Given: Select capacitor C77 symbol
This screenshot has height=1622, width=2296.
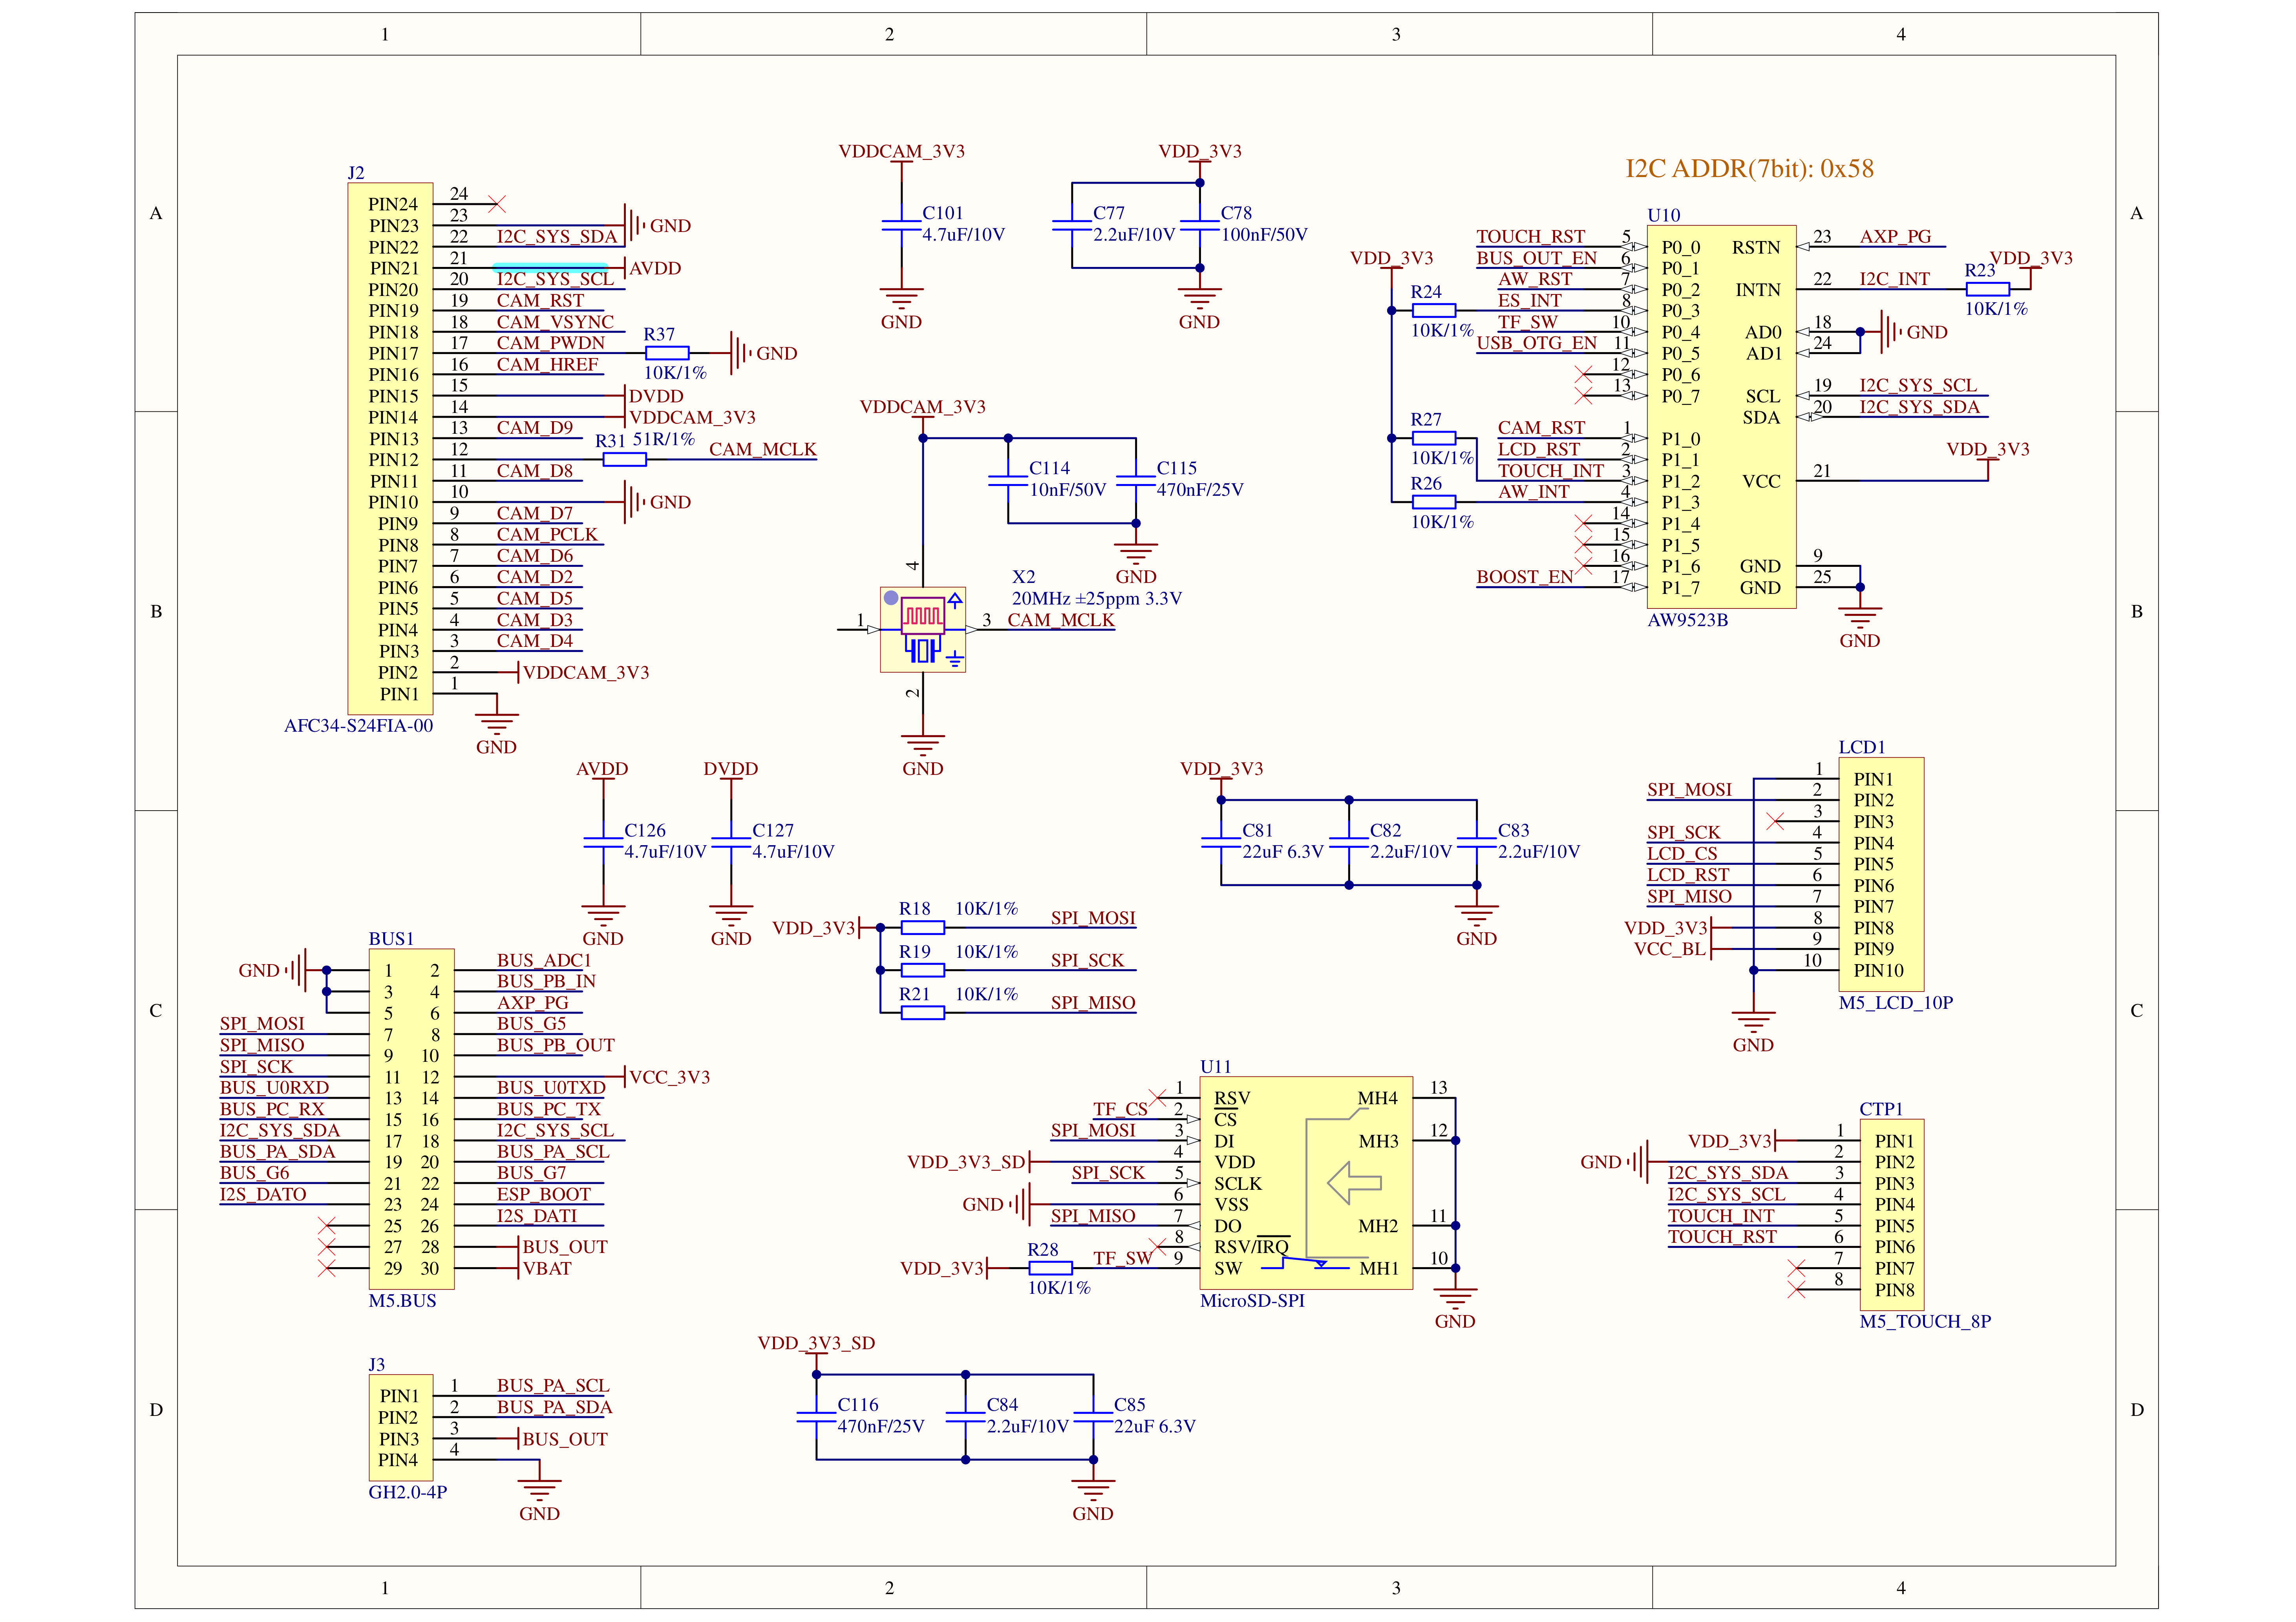Looking at the screenshot, I should pos(1072,225).
